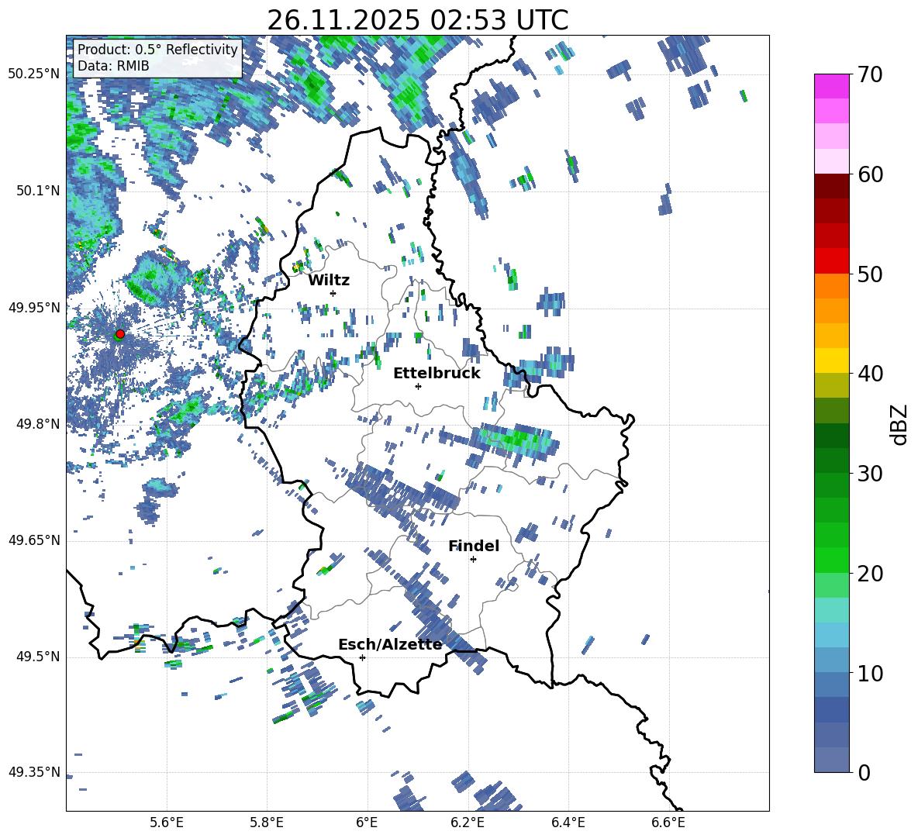
Task: Click the map title timestamp 02:53 UTC
Action: click(x=417, y=20)
